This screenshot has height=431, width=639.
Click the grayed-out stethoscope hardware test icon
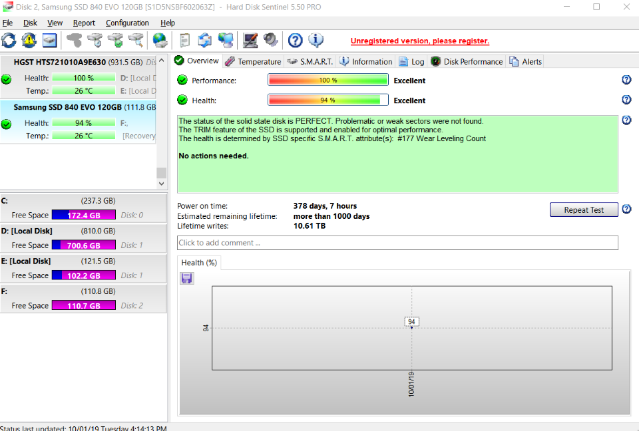pyautogui.click(x=74, y=41)
